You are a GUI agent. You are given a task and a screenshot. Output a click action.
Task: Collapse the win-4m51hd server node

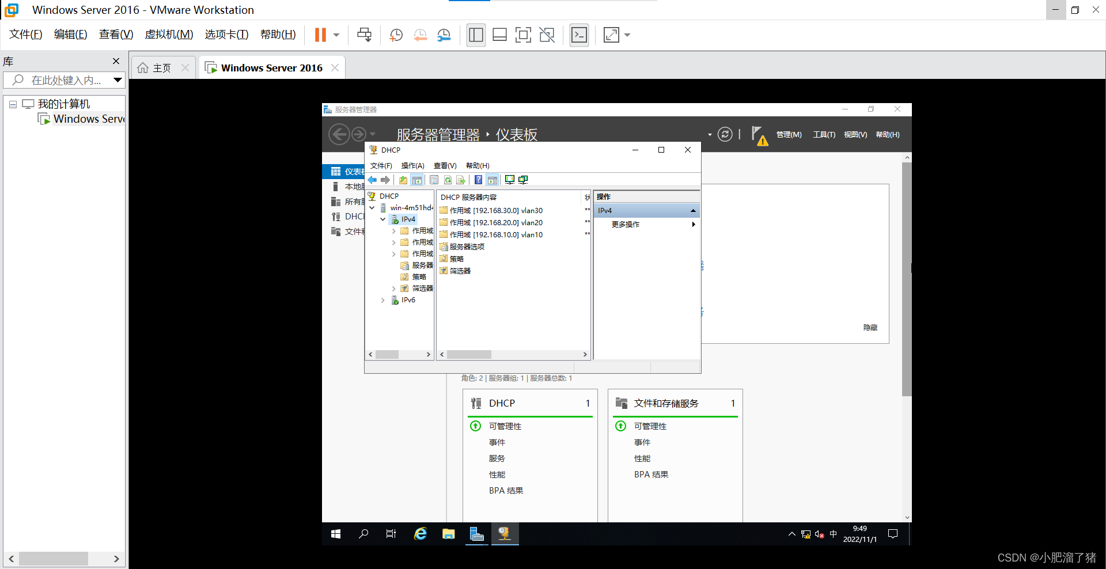[x=372, y=208]
